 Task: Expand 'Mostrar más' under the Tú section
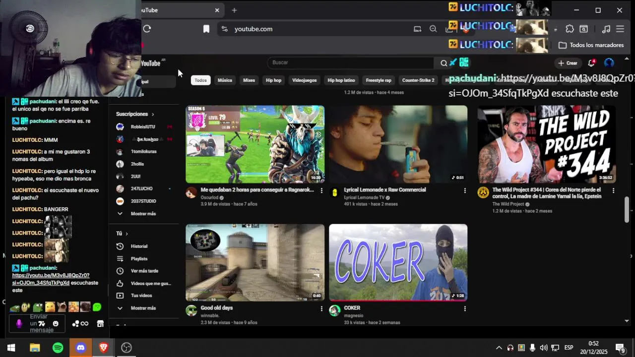(144, 308)
